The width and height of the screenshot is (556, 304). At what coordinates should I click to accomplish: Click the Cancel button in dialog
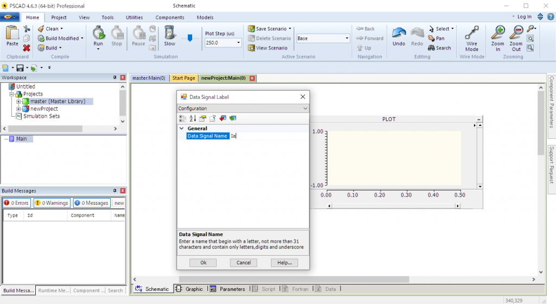coord(243,263)
